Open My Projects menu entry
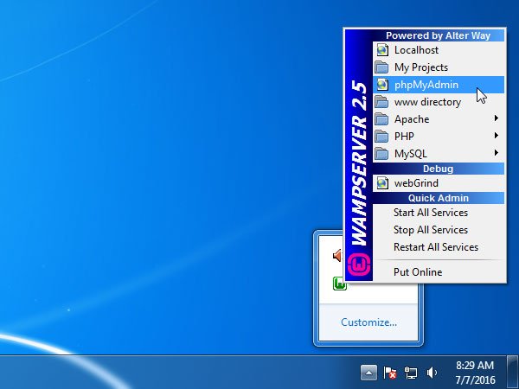519x389 pixels. 439,67
